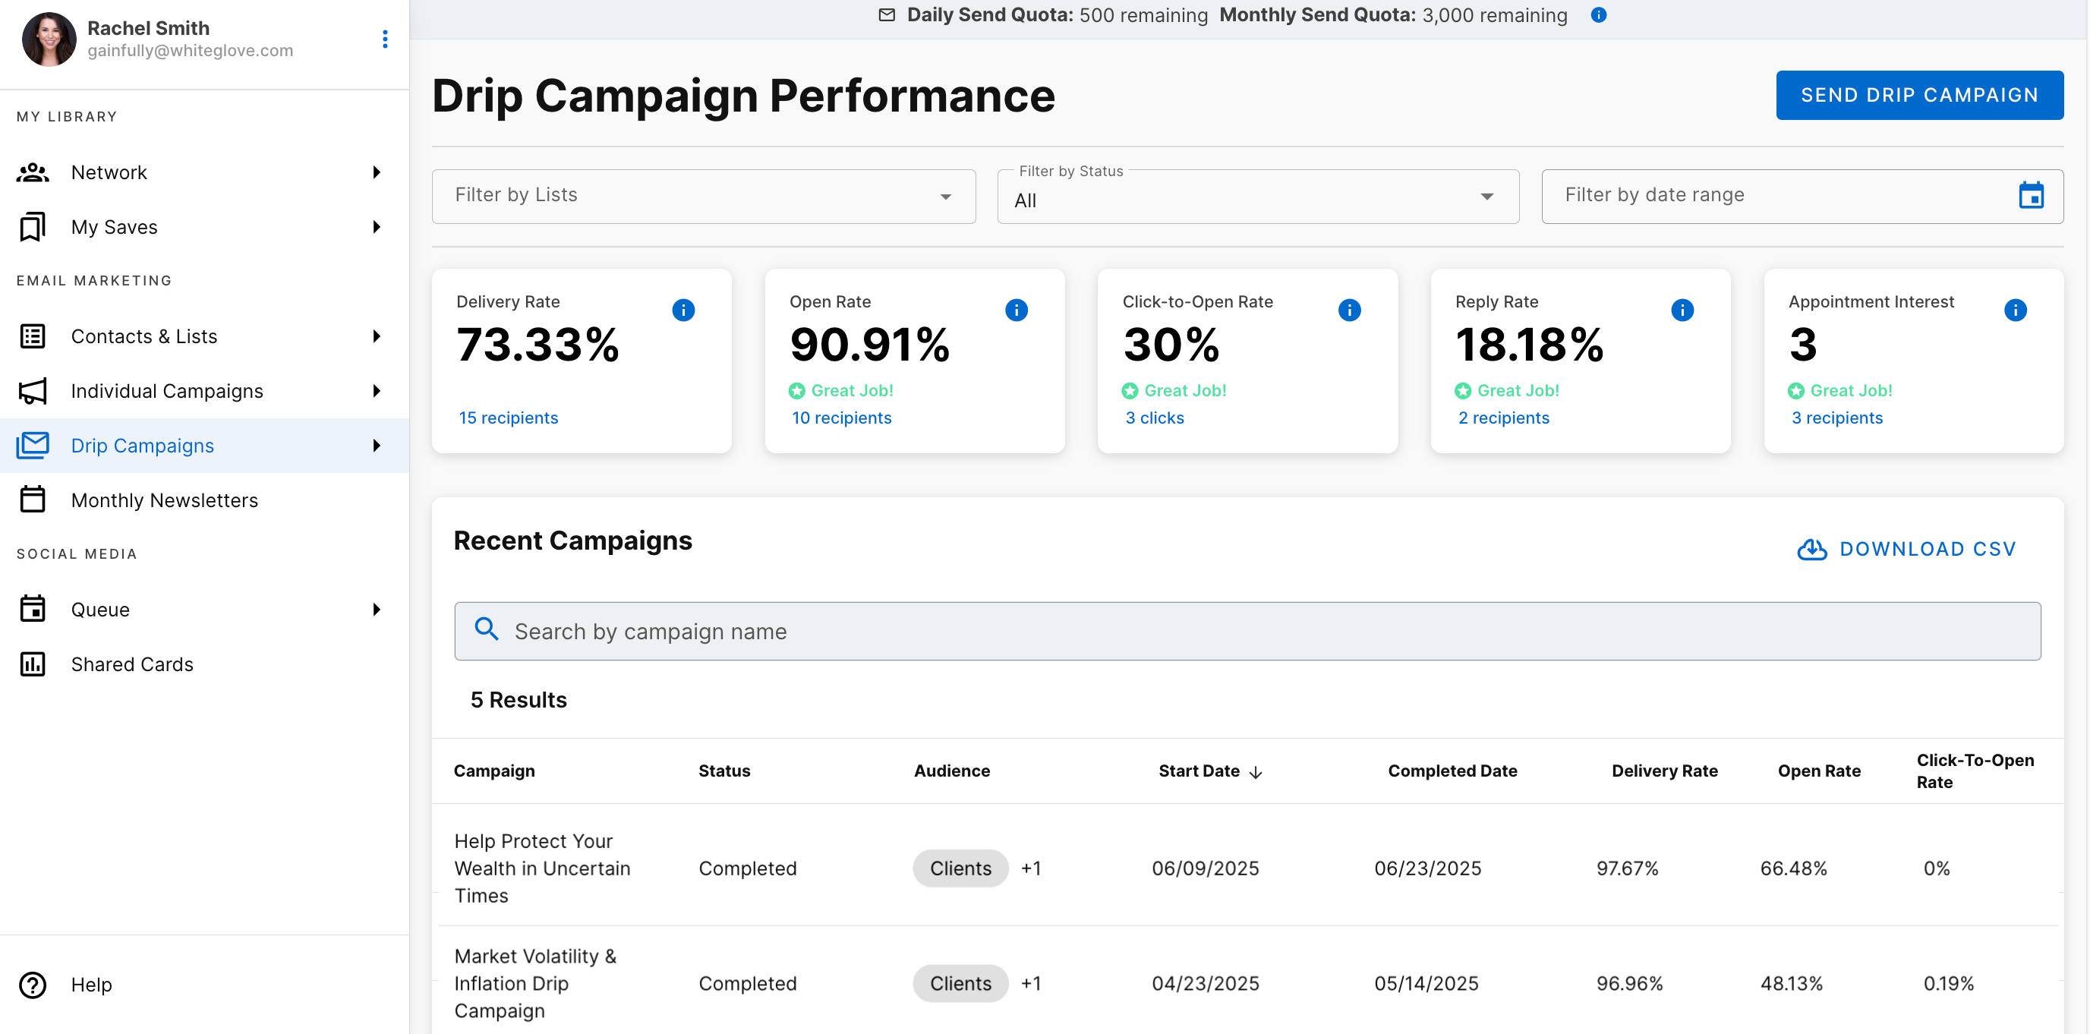Screen dimensions: 2090x1034
Task: Expand the Queue submenu arrow
Action: tap(377, 610)
